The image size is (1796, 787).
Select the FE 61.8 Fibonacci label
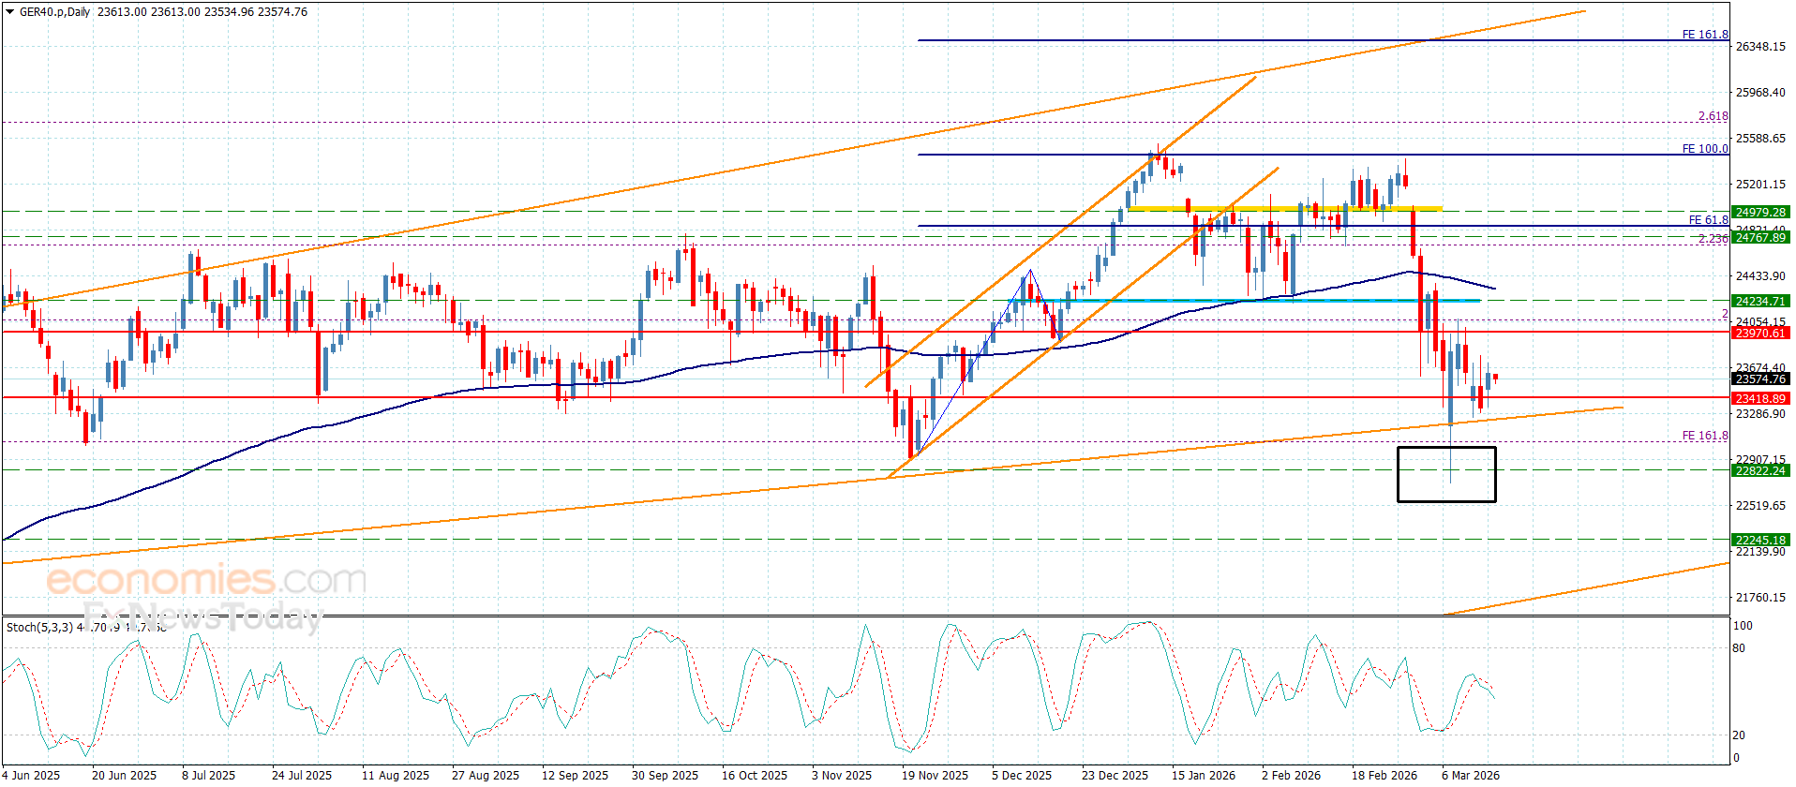point(1707,220)
